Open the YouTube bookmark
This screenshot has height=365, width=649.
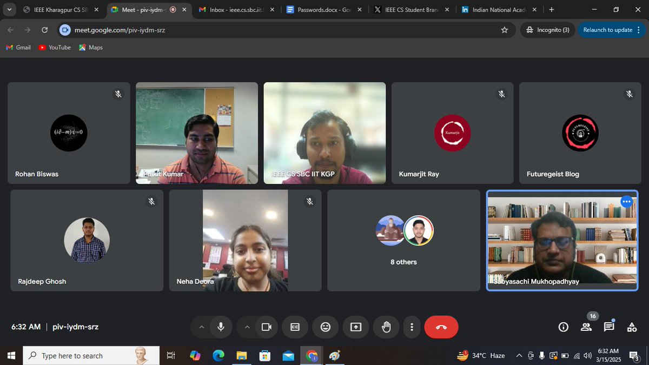55,48
